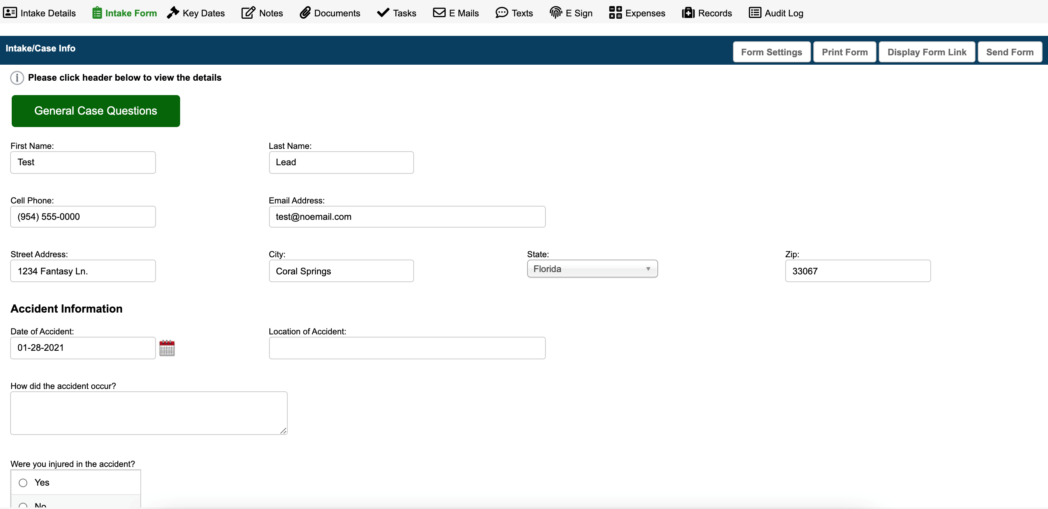Click the Send Form button
Screen dimensions: 1048x509
coord(1009,52)
